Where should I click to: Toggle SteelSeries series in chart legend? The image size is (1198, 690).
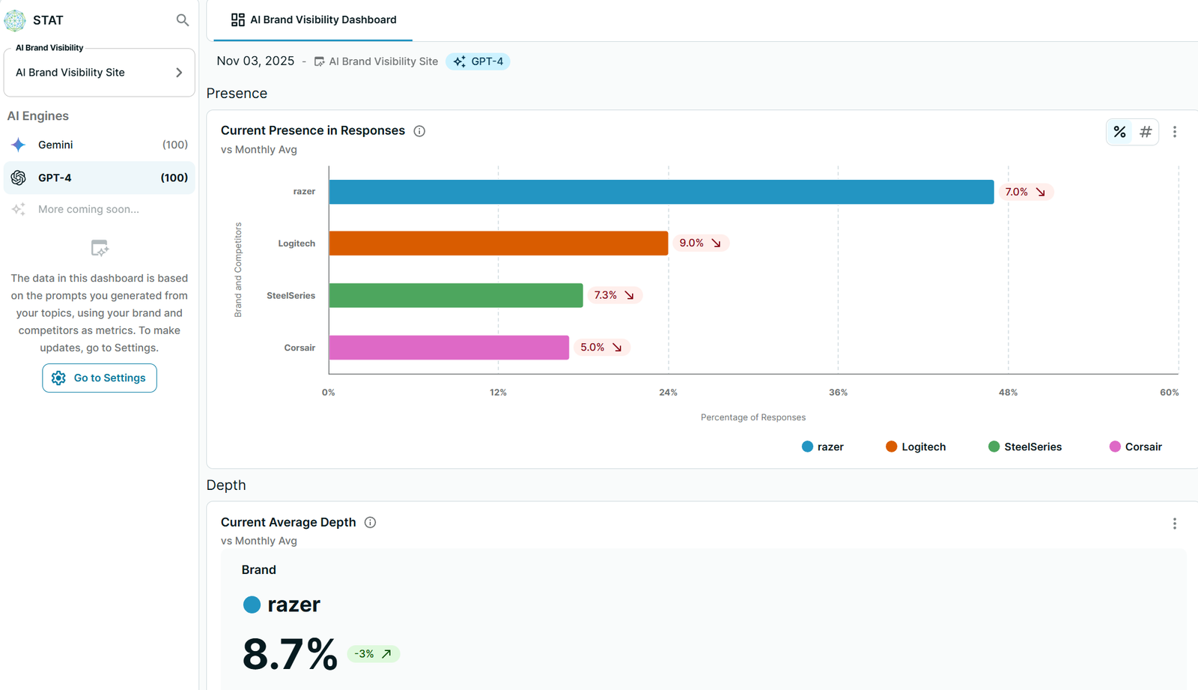click(1025, 447)
